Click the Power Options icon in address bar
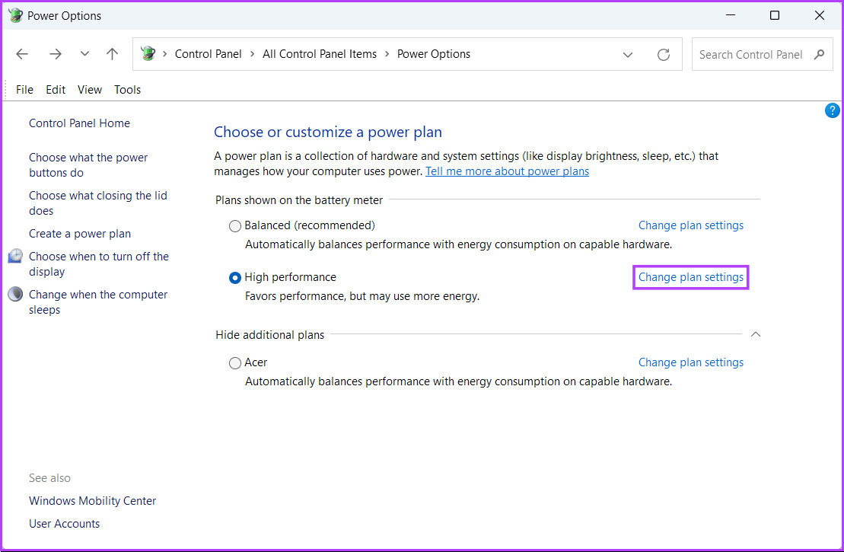The width and height of the screenshot is (844, 552). point(148,54)
